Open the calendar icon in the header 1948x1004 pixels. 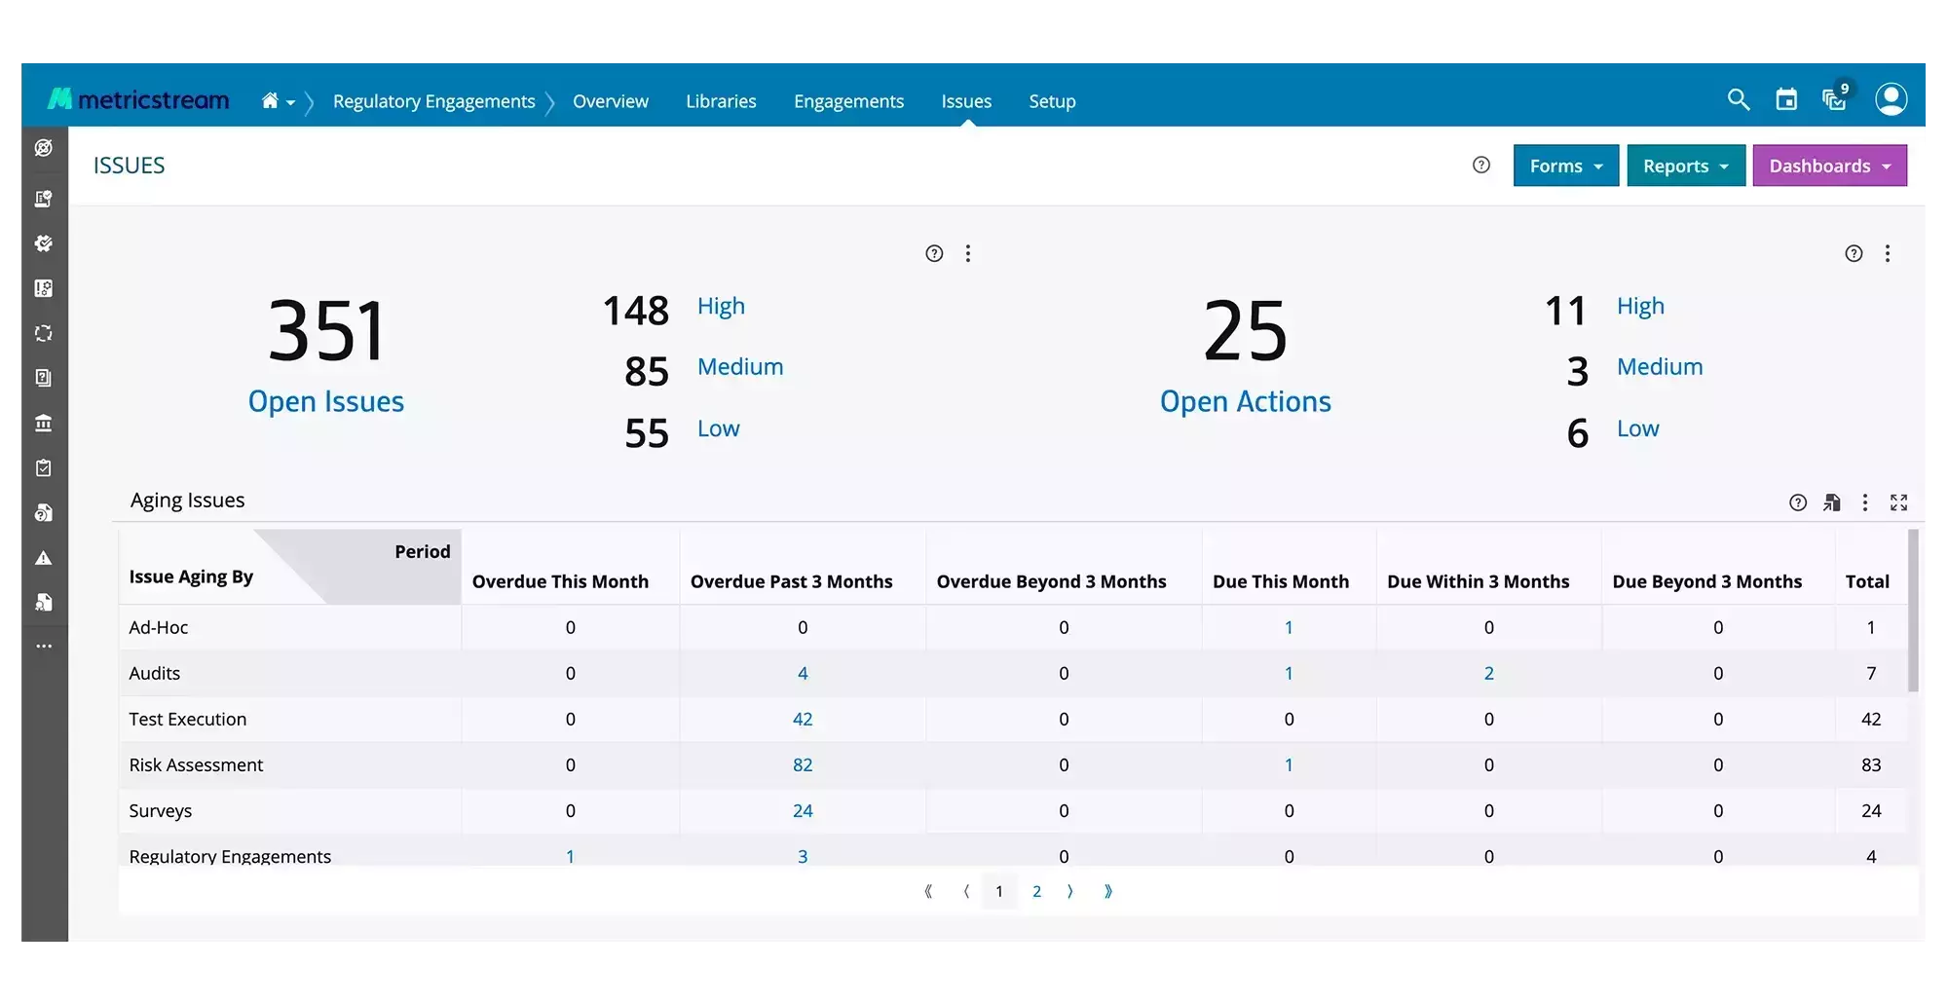point(1786,99)
